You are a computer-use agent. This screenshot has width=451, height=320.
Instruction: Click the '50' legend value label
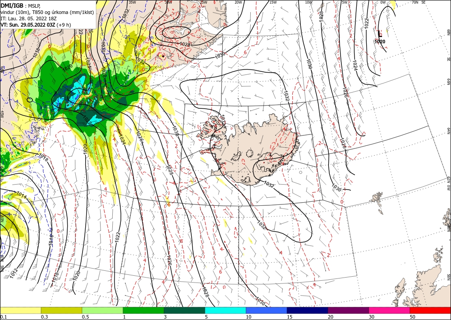(x=413, y=317)
